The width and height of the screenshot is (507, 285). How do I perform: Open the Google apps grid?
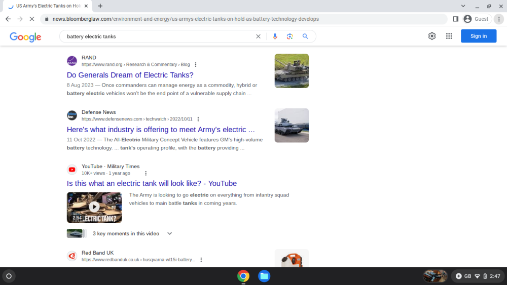pyautogui.click(x=449, y=36)
